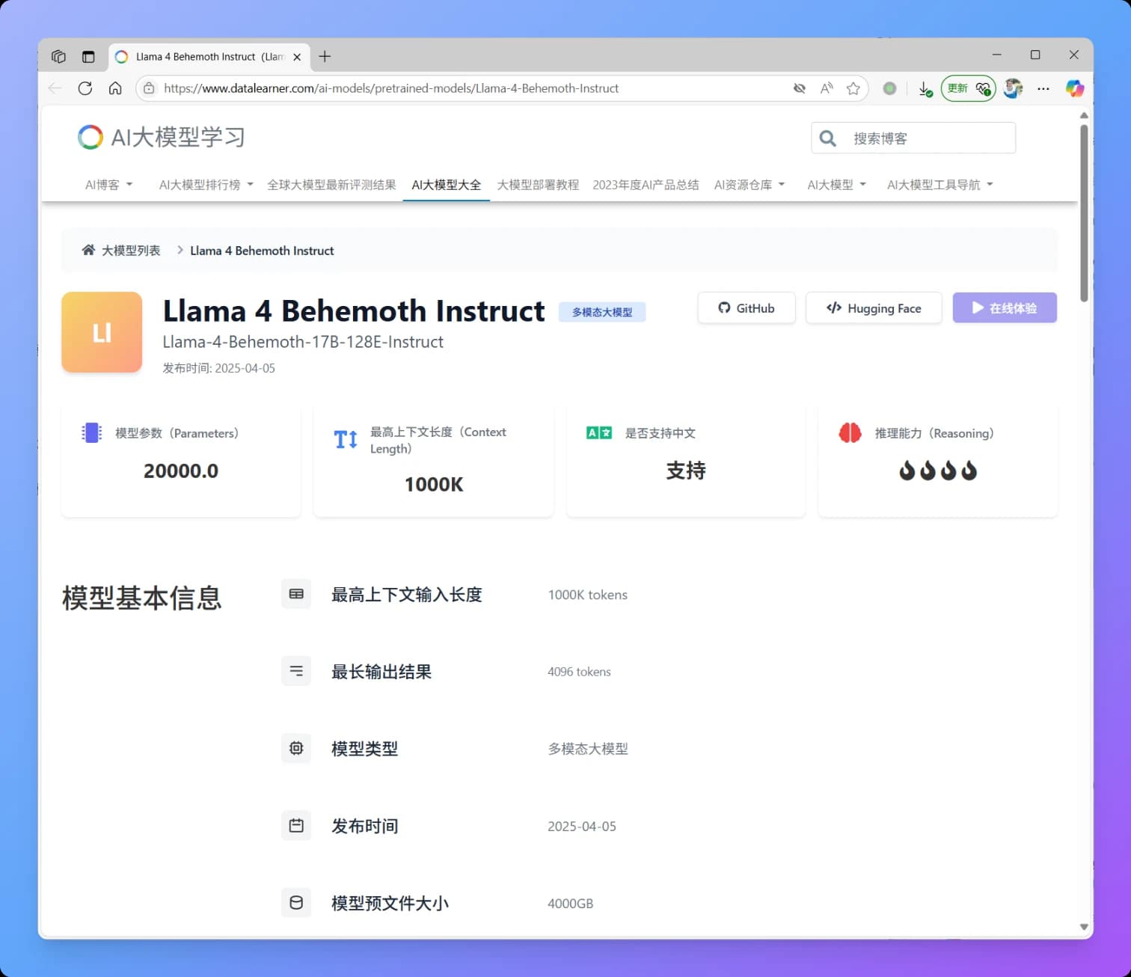Click the translate icon next to 是否支持中文
The image size is (1131, 977).
pyautogui.click(x=598, y=432)
